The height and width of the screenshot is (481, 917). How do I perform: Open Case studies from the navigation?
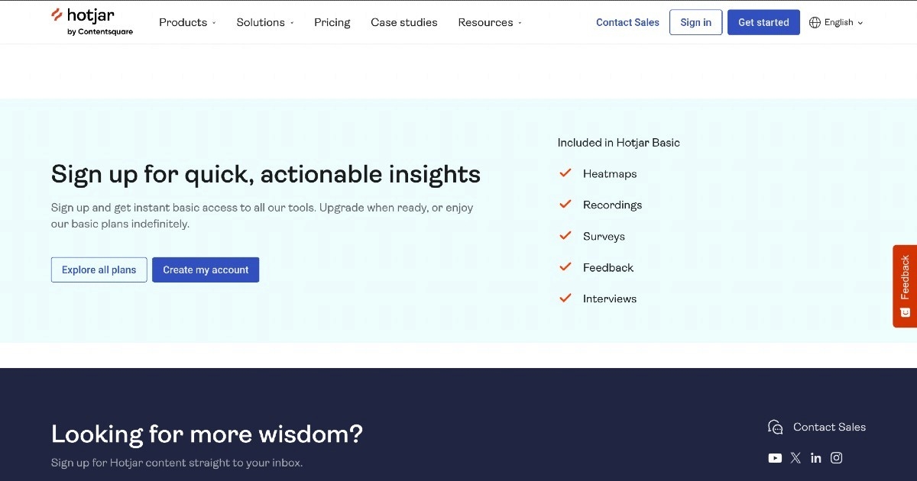(404, 23)
